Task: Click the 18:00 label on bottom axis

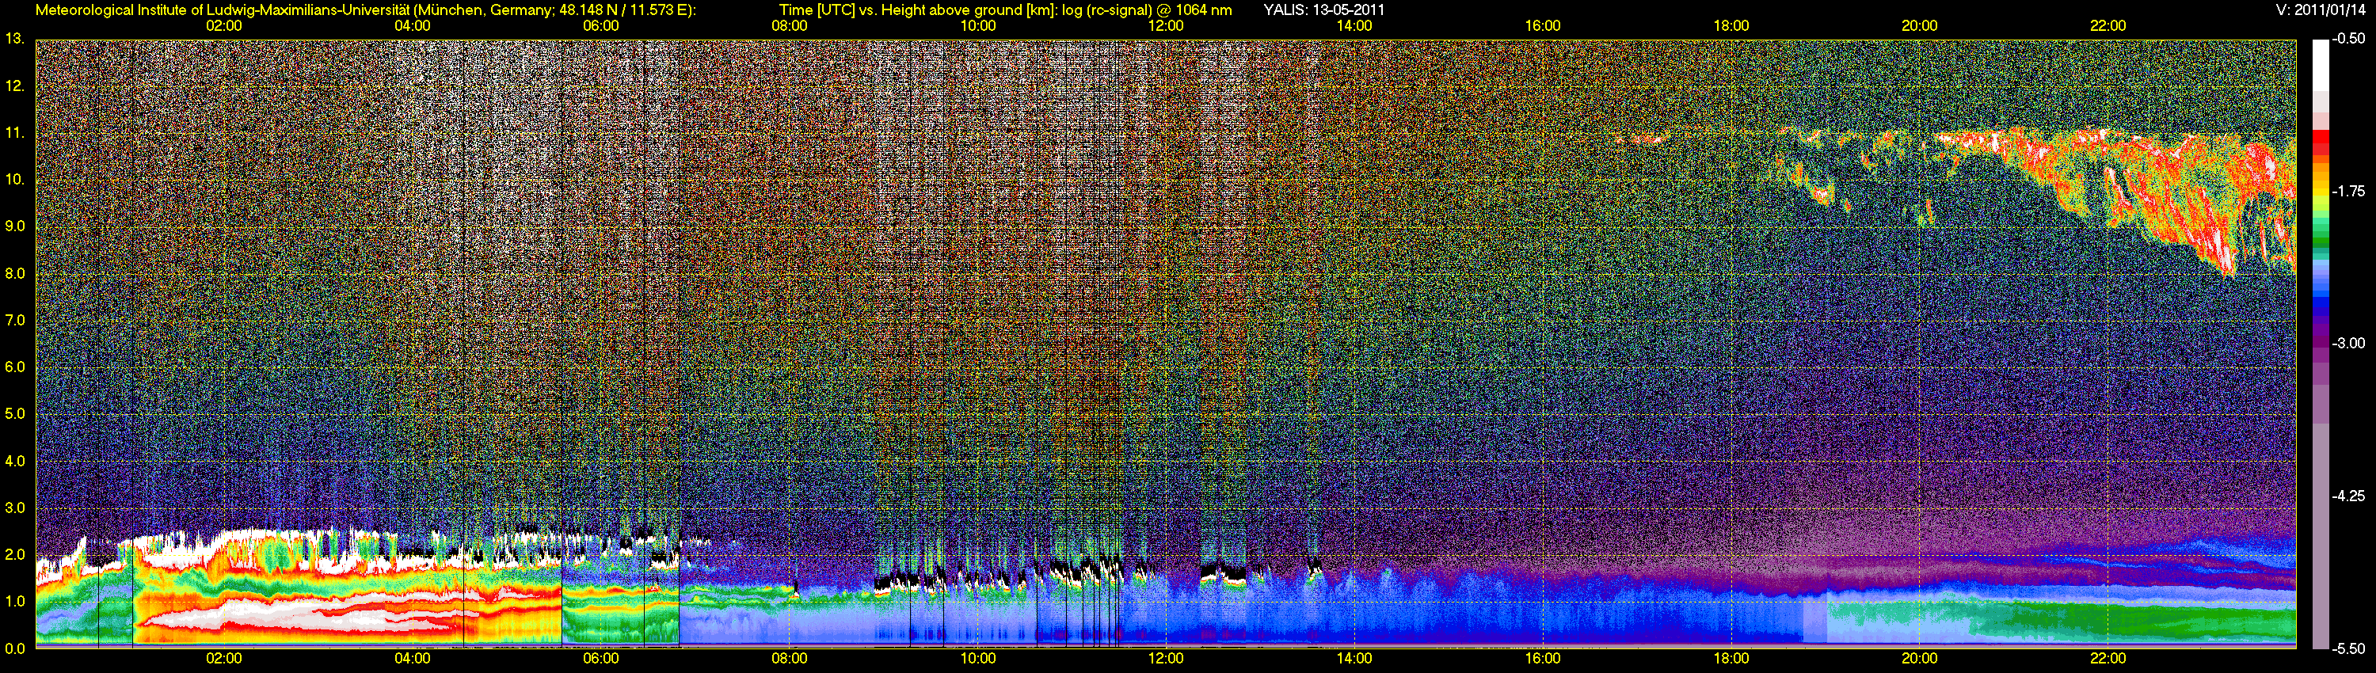Action: (x=1731, y=658)
